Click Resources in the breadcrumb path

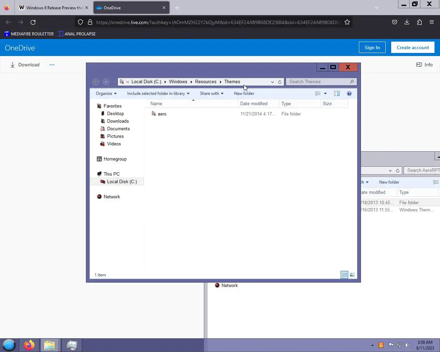pos(206,81)
